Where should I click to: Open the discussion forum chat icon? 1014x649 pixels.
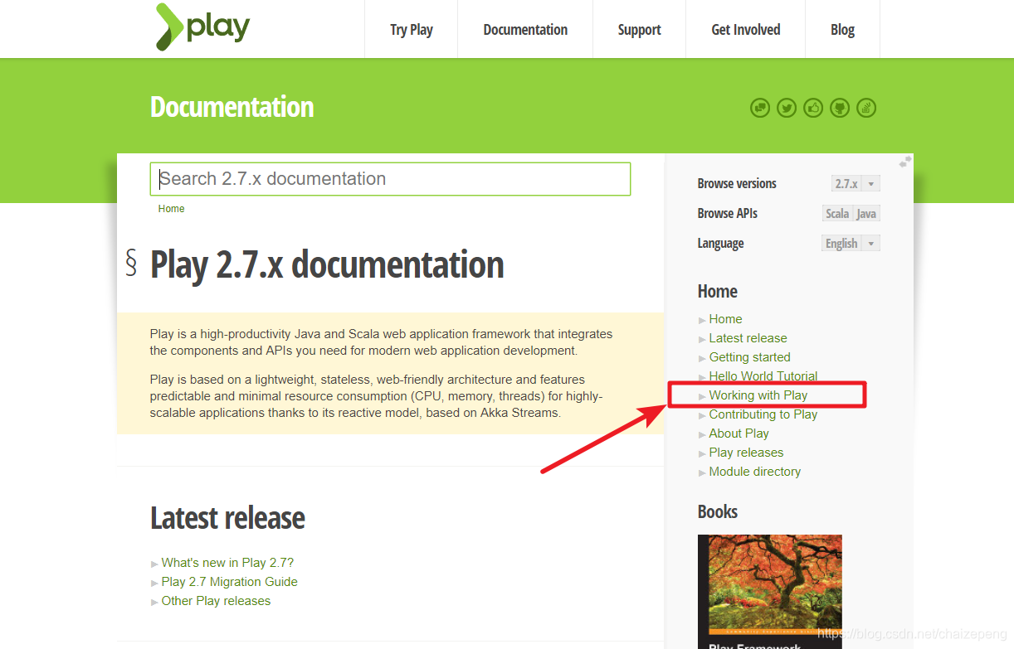760,108
